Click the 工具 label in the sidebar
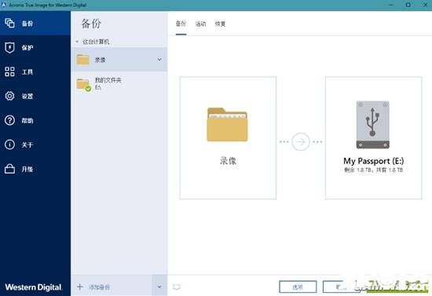This screenshot has width=432, height=296. [x=27, y=72]
